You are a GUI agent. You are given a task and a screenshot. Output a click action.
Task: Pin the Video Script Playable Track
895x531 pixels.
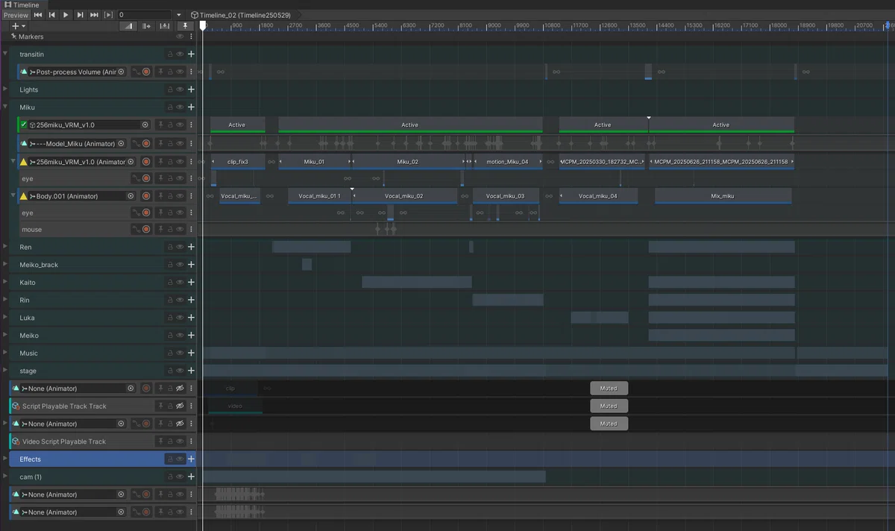160,442
